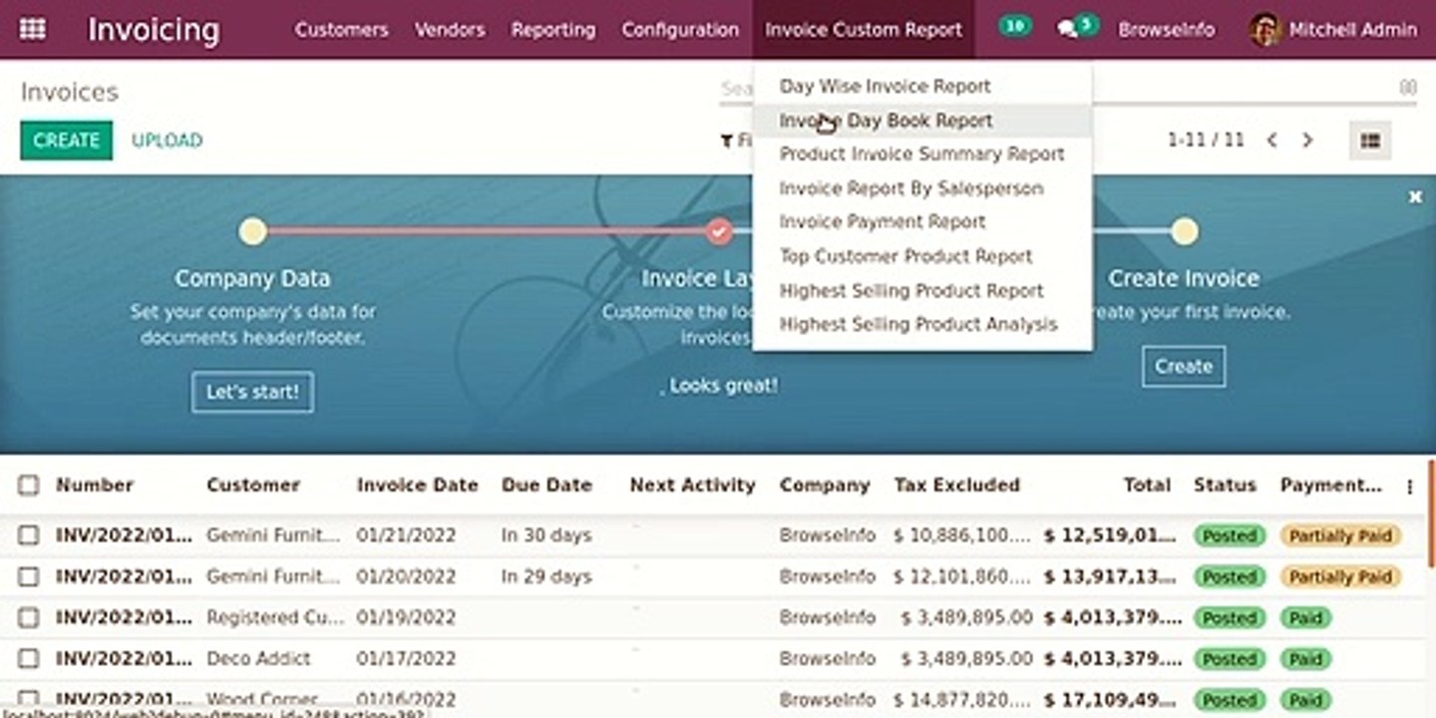Collapse the Invoice Custom Report menu
The image size is (1436, 718).
[x=864, y=30]
